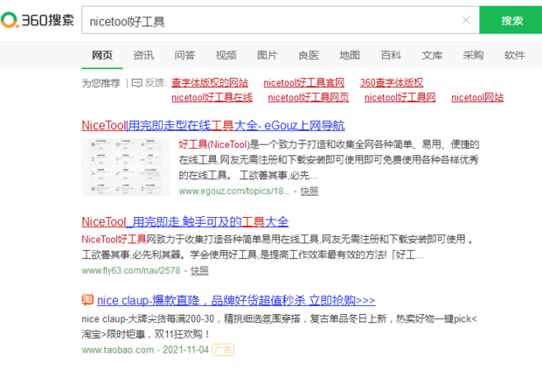Open the www.taobao.com ad URL
Image resolution: width=542 pixels, height=370 pixels.
click(x=117, y=350)
